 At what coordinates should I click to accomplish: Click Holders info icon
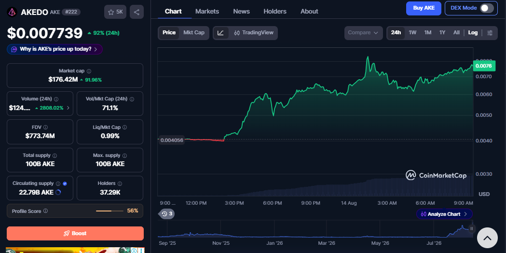tap(120, 183)
